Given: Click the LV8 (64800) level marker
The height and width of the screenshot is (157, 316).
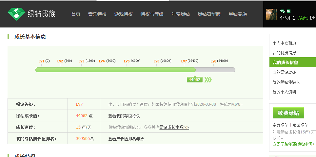Looking at the screenshot, I should 219,61.
